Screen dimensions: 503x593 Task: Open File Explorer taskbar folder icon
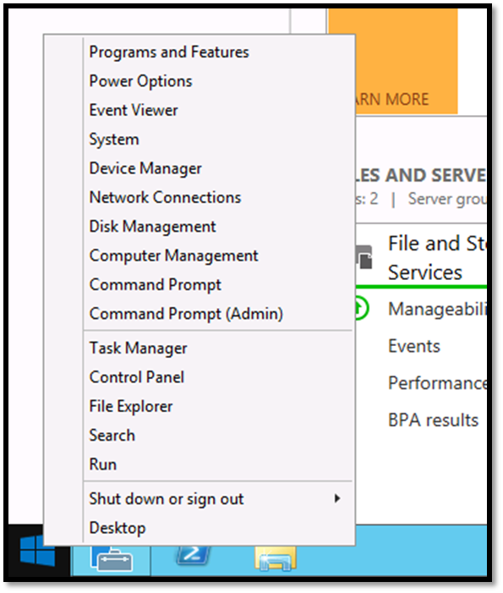click(x=276, y=557)
